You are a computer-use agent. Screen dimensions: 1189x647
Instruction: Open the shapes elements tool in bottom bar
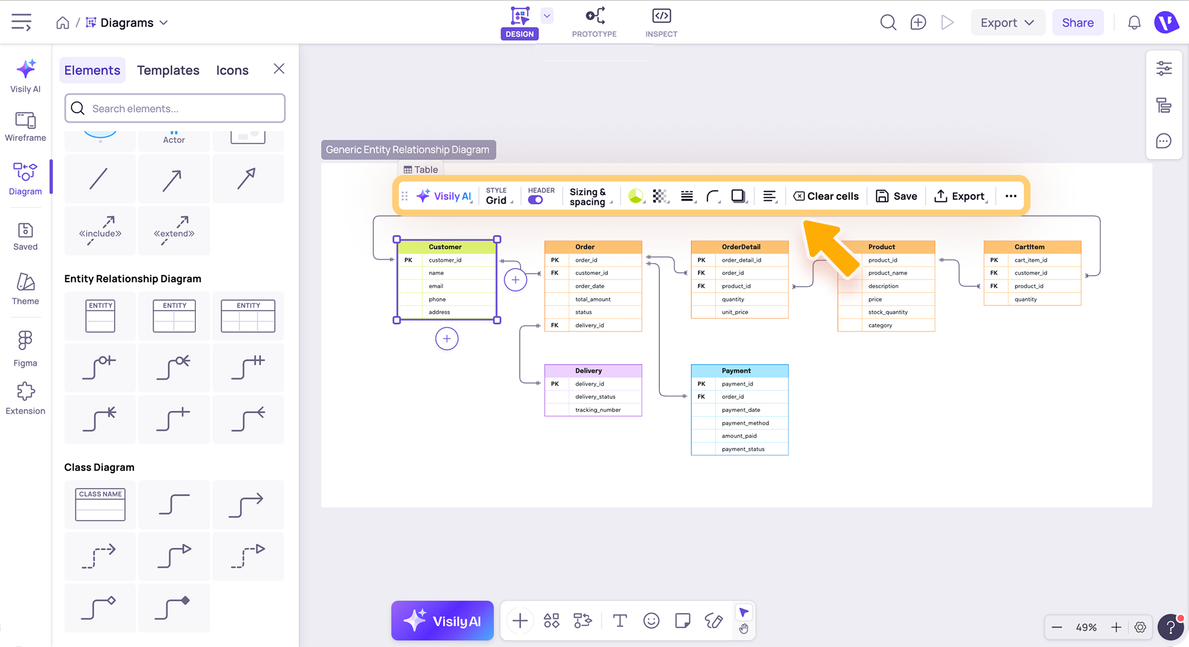552,621
